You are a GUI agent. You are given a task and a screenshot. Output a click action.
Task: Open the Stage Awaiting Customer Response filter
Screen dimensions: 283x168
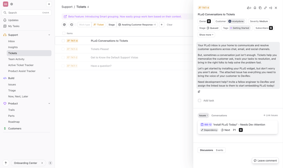[x=132, y=25]
